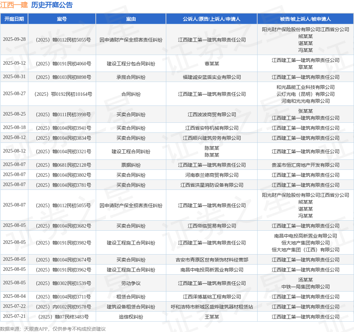Click defendant 和光晶能工业科技有限公司

[x=306, y=87]
